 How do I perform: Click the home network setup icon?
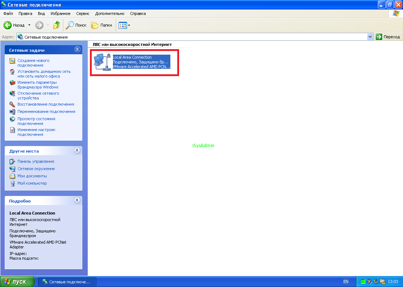tap(12, 72)
